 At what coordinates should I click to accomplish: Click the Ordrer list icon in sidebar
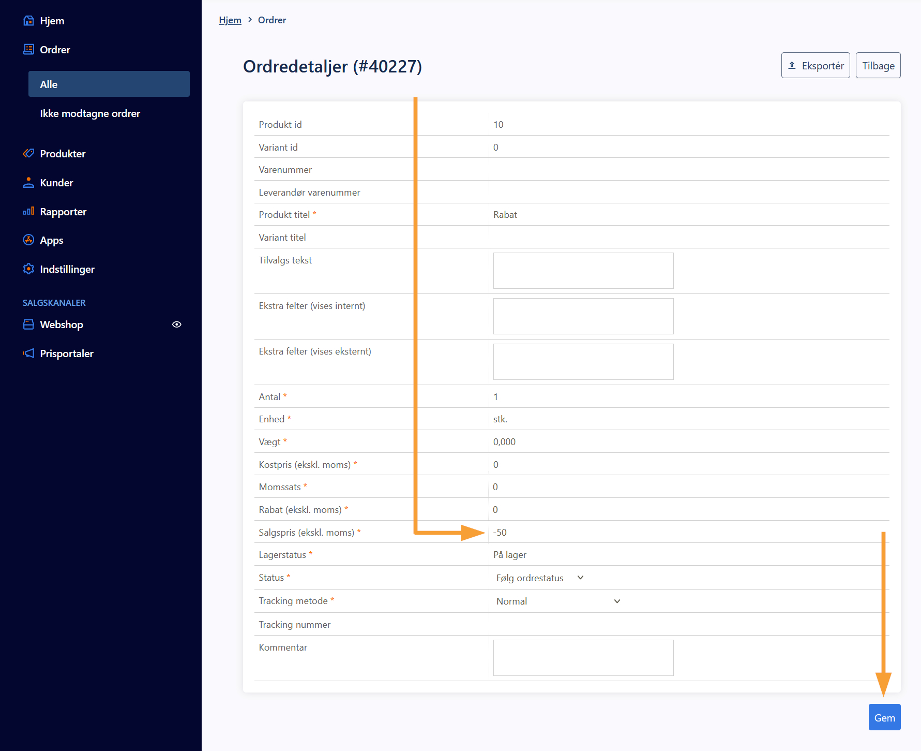click(29, 50)
